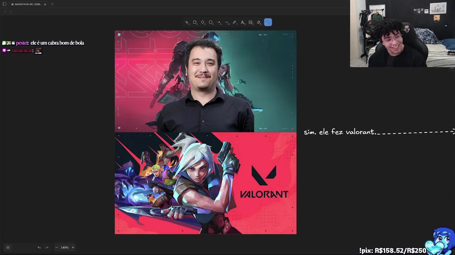455x255 pixels.
Task: Click the webcam overlay video
Action: coord(402,34)
